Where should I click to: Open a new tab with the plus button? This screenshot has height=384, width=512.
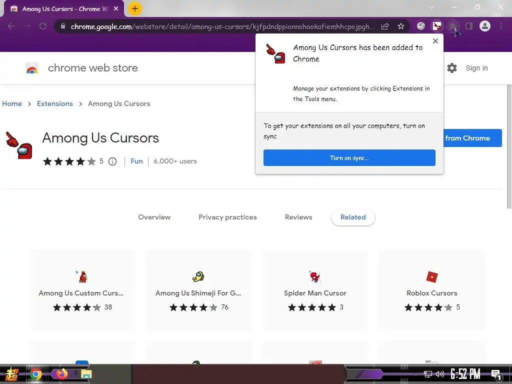point(135,8)
